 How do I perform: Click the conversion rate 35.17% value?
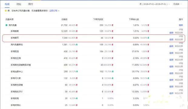point(135,72)
